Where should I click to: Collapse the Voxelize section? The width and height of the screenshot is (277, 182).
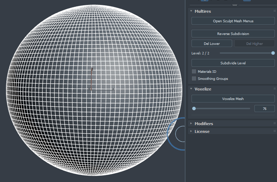click(x=191, y=89)
